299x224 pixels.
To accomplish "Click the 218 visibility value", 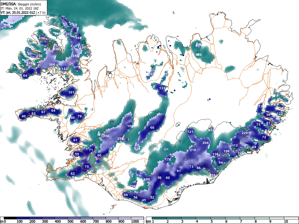I will pos(193,150).
